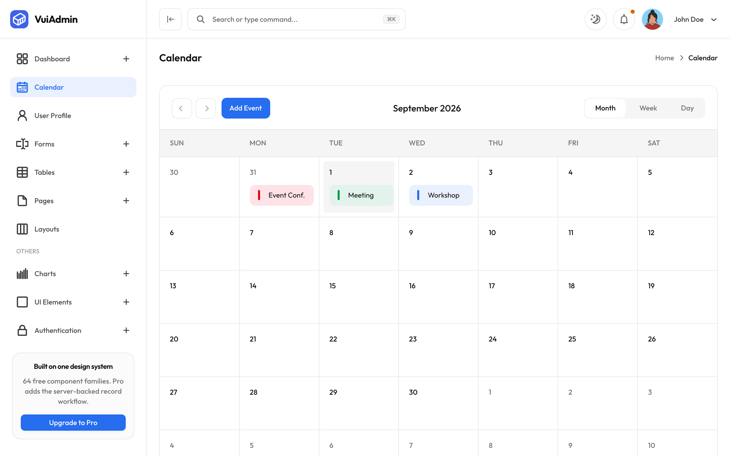The image size is (730, 456).
Task: Expand the Charts submenu plus
Action: tap(126, 274)
